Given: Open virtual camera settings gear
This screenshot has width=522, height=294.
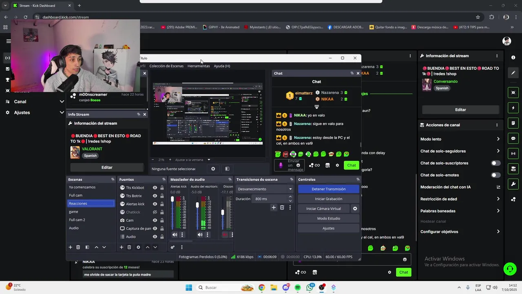Looking at the screenshot, I should [355, 209].
